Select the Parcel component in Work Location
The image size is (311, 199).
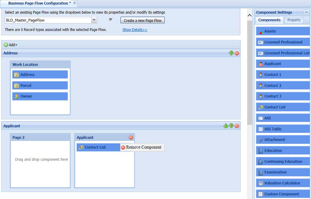pos(40,85)
